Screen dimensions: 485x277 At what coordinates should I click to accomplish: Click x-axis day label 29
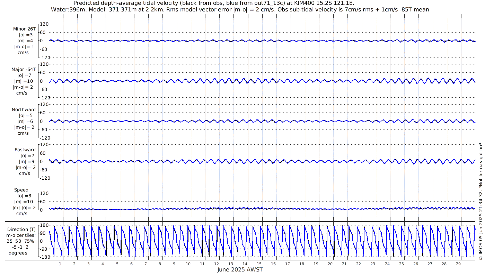(458, 264)
